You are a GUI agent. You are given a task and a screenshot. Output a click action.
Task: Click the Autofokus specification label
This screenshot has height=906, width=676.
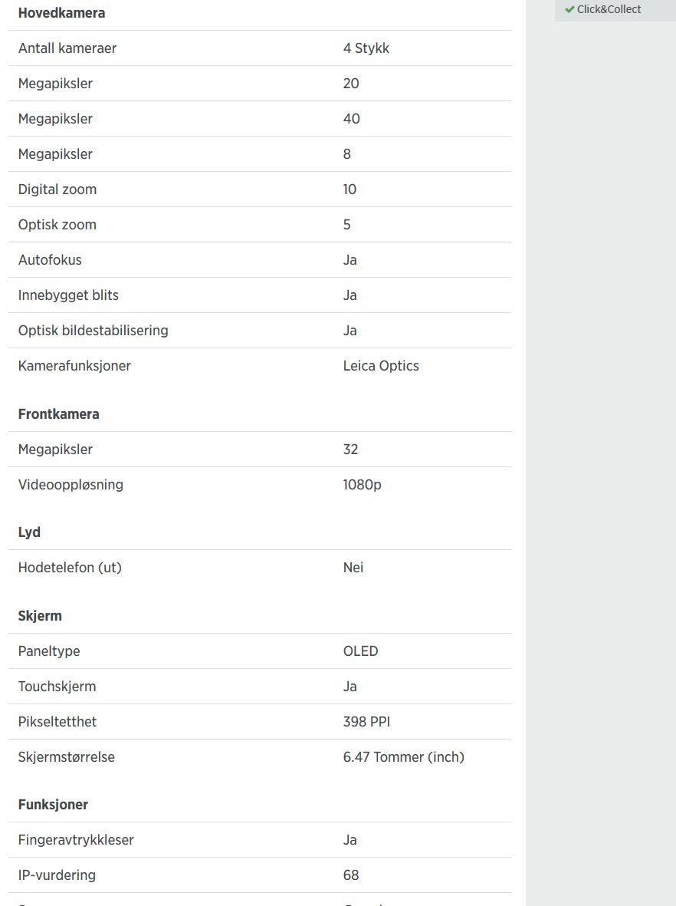coord(50,260)
